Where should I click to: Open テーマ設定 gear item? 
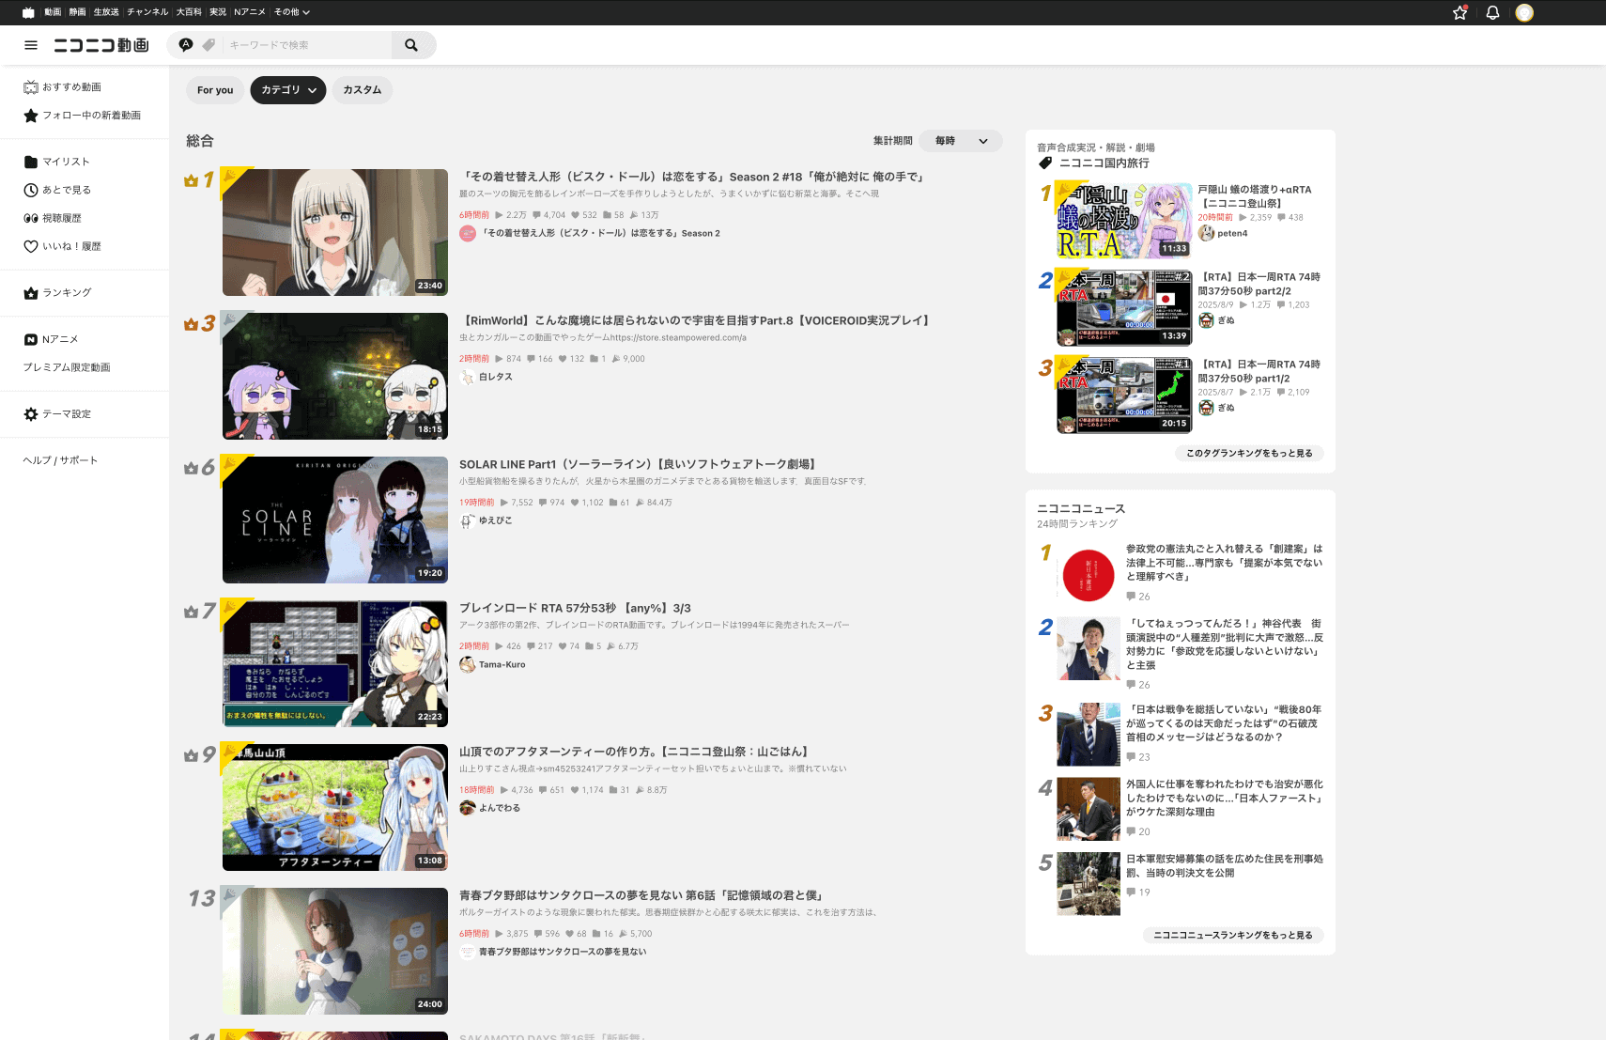coord(57,414)
